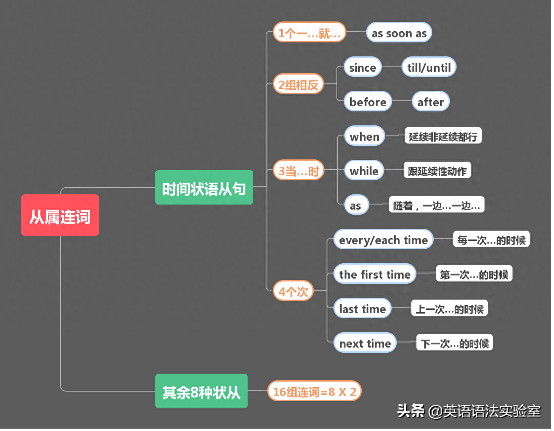Select 'the first time' node
554x431 pixels.
pos(374,274)
